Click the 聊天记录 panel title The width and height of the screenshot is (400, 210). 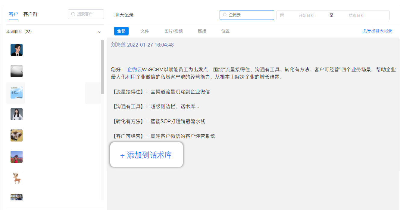(x=124, y=15)
